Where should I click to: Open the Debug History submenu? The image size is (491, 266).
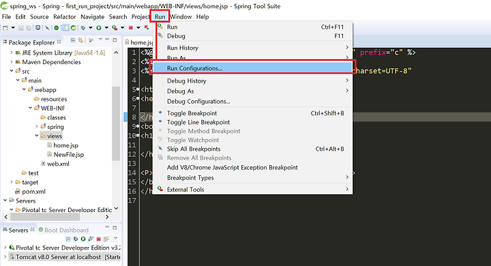252,81
